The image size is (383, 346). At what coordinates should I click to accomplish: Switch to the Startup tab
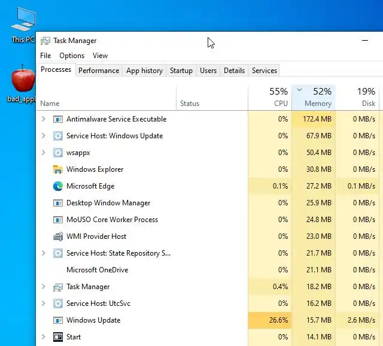point(181,71)
